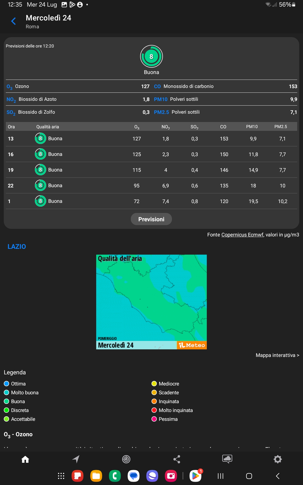Open the radar target icon
The height and width of the screenshot is (485, 303).
pyautogui.click(x=126, y=459)
